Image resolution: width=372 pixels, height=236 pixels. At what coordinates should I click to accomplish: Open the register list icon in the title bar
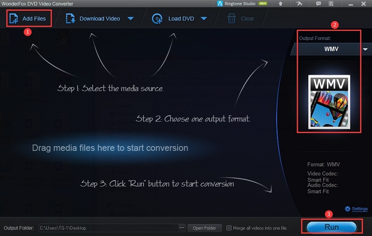pyautogui.click(x=331, y=4)
